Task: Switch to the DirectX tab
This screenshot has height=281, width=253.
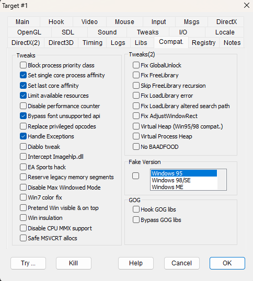Action: click(226, 22)
